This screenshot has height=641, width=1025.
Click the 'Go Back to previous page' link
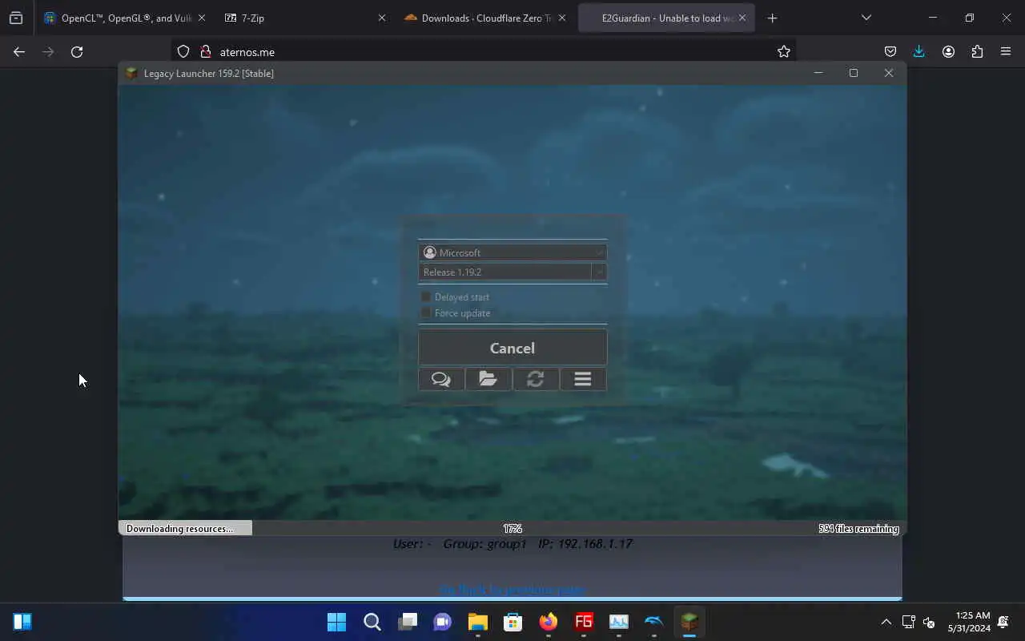[512, 590]
